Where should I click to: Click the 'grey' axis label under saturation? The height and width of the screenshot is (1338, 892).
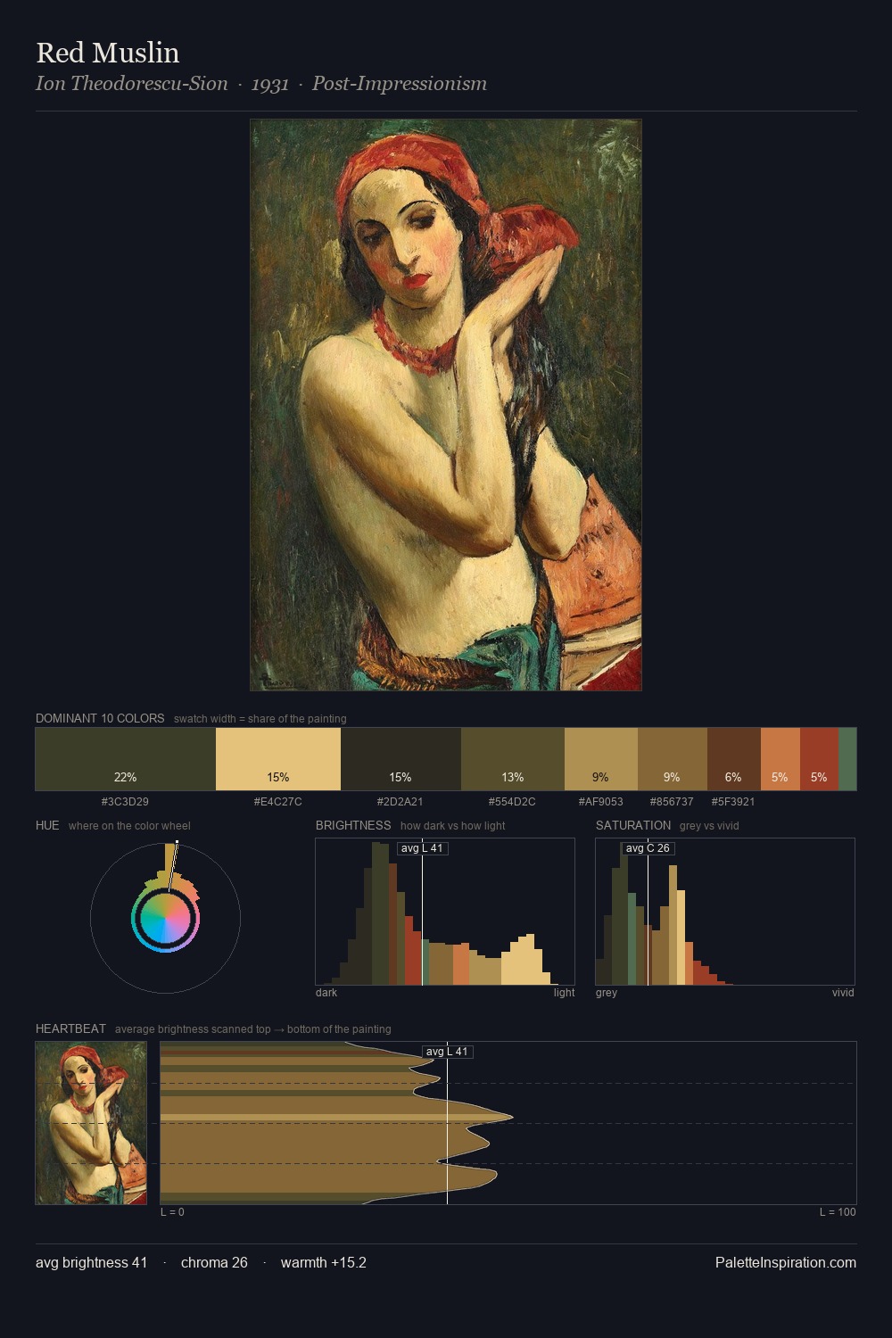pyautogui.click(x=607, y=993)
